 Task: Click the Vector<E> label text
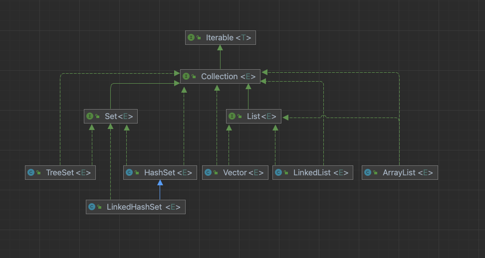[x=243, y=172]
